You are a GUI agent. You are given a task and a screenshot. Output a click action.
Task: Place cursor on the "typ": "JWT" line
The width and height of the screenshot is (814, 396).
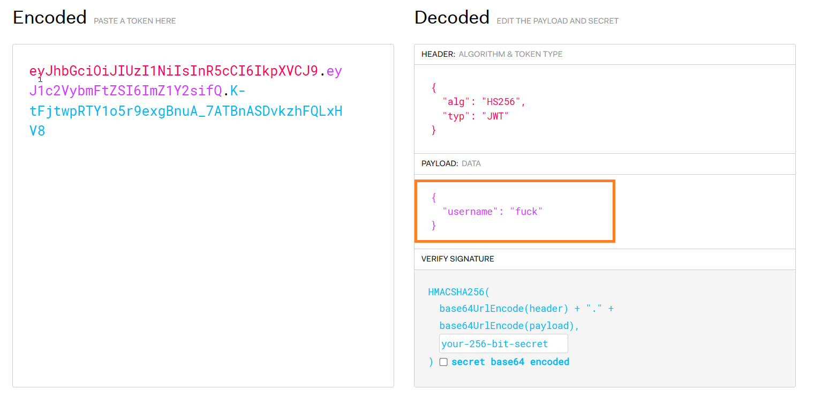point(475,116)
